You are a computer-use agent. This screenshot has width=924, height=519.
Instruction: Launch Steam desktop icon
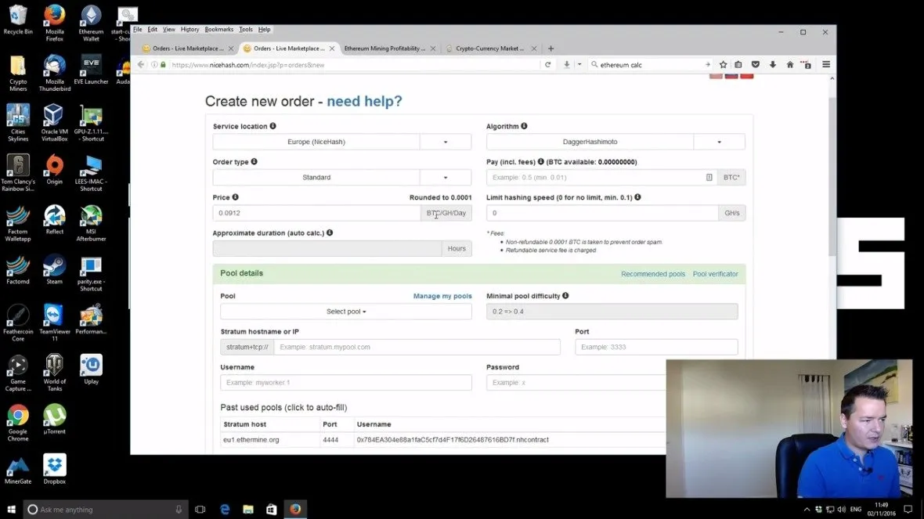click(x=54, y=270)
